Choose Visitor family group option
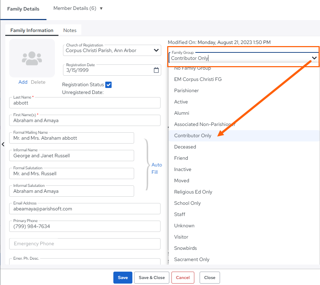The width and height of the screenshot is (320, 285). coord(244,237)
